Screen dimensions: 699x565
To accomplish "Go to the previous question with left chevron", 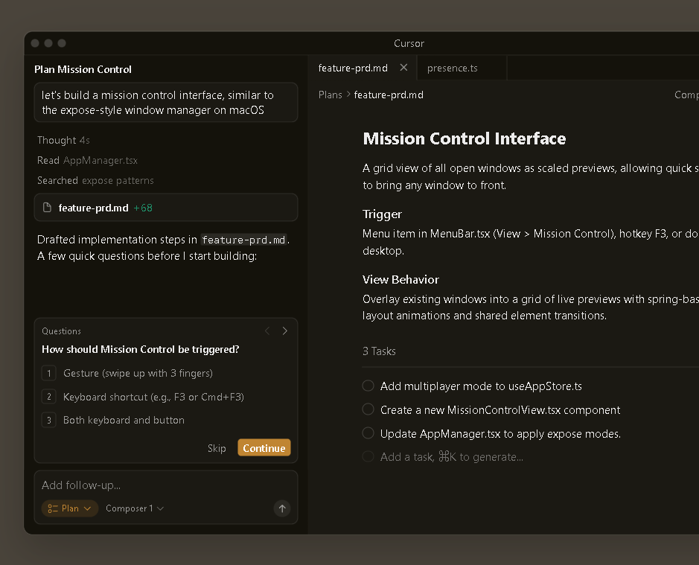I will click(x=268, y=331).
